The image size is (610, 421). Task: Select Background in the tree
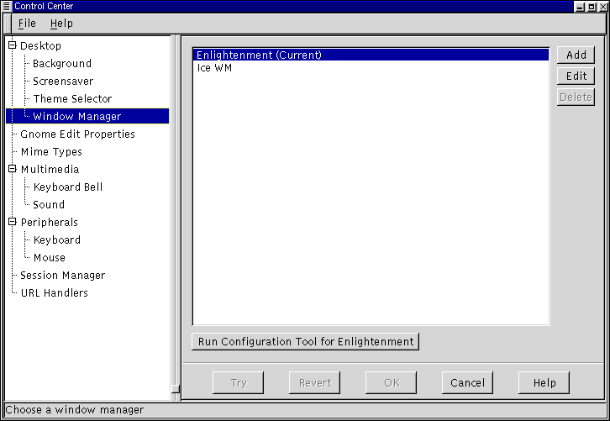[x=62, y=63]
